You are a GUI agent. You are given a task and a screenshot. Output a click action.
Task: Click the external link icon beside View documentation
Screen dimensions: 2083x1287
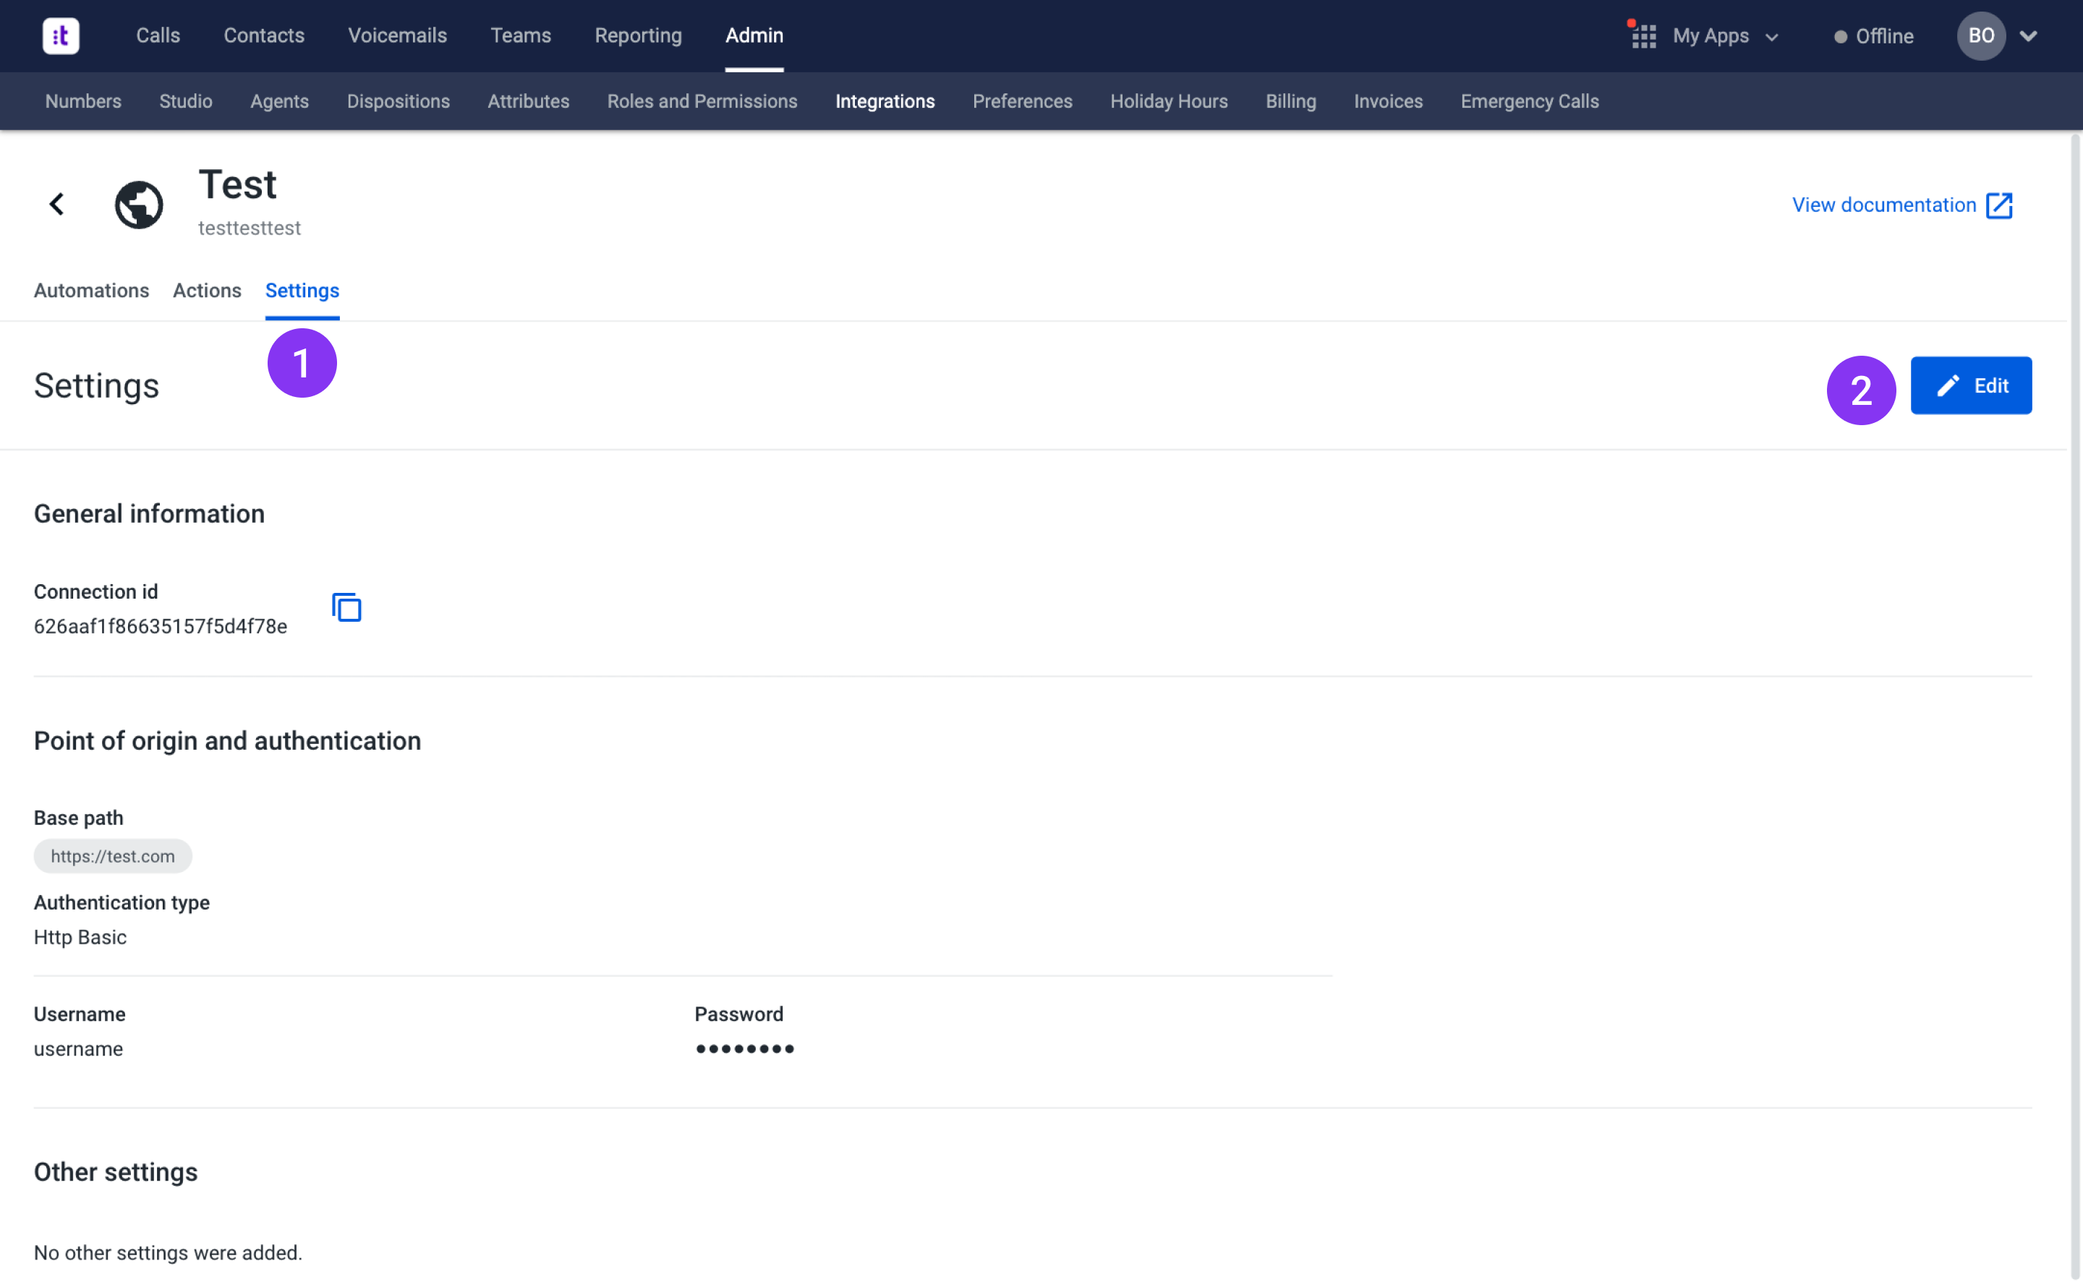(x=1998, y=205)
